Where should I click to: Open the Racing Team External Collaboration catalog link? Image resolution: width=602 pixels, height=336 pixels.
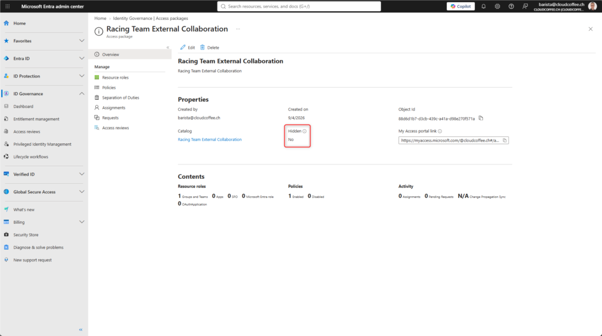[210, 140]
